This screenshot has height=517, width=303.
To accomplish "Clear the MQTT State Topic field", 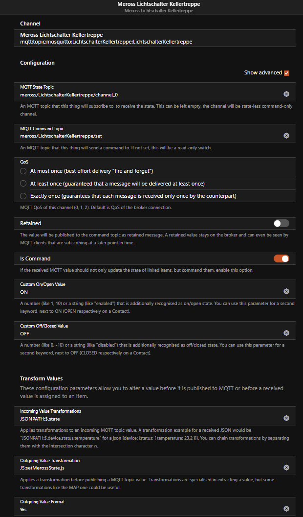I will click(x=286, y=94).
